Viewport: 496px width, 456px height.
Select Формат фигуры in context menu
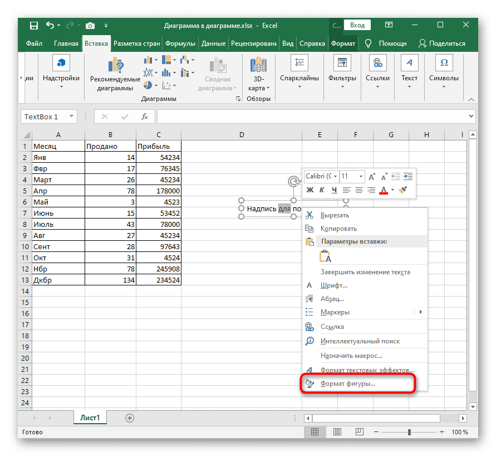click(348, 384)
